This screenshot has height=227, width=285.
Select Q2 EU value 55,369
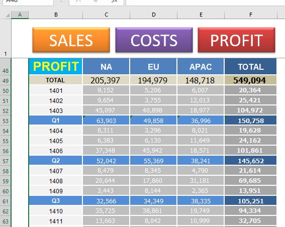153,161
